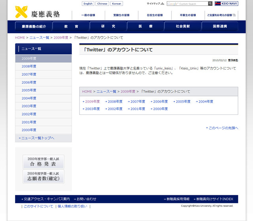Screen dimensions: 253x221
Task: Select 2008年度 in sidebar list
Action: point(43,66)
